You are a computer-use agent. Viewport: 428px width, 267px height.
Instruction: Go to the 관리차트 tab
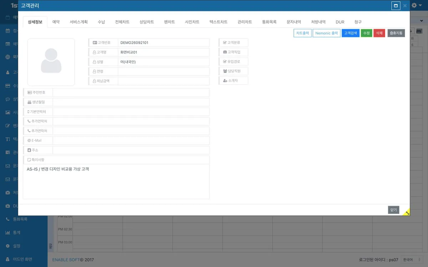[x=245, y=22]
